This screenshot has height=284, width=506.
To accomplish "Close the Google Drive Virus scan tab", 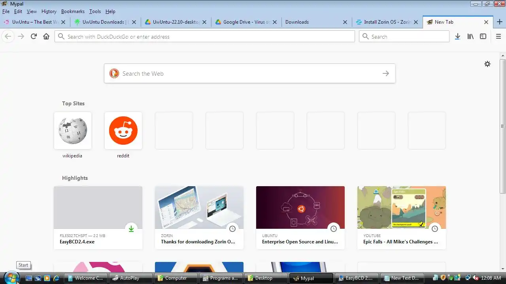I will (x=275, y=22).
